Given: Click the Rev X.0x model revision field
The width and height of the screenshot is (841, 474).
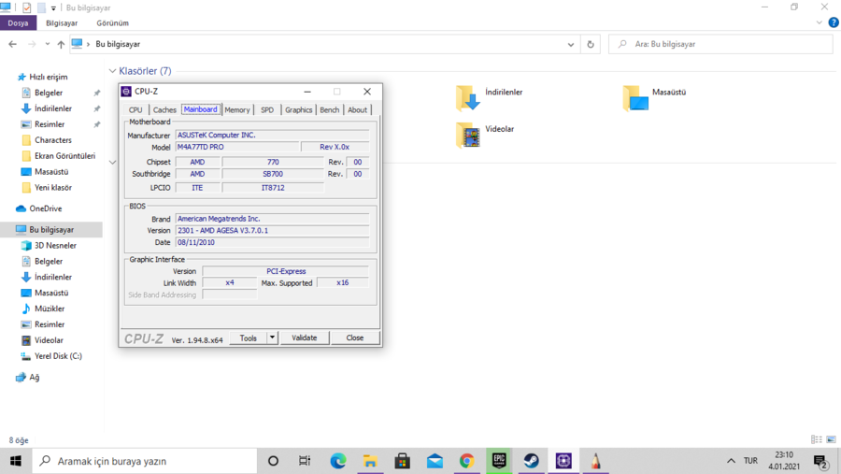Looking at the screenshot, I should click(x=335, y=147).
